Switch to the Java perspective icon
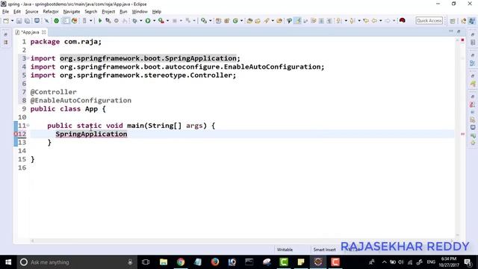The width and height of the screenshot is (478, 269). 472,21
